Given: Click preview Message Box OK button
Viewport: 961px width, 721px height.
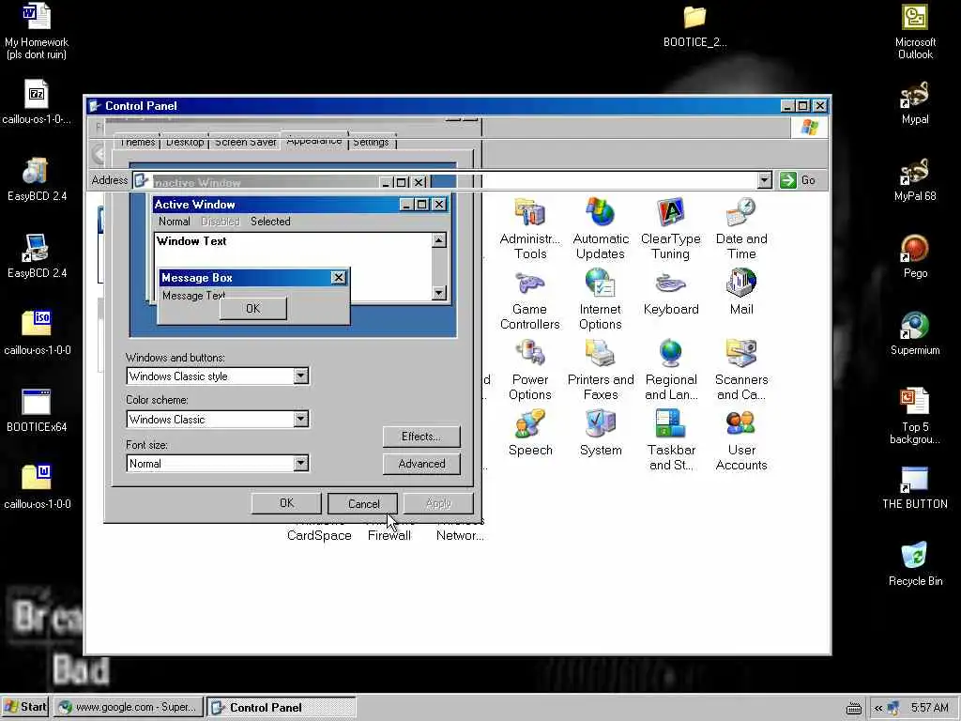Looking at the screenshot, I should [x=252, y=308].
